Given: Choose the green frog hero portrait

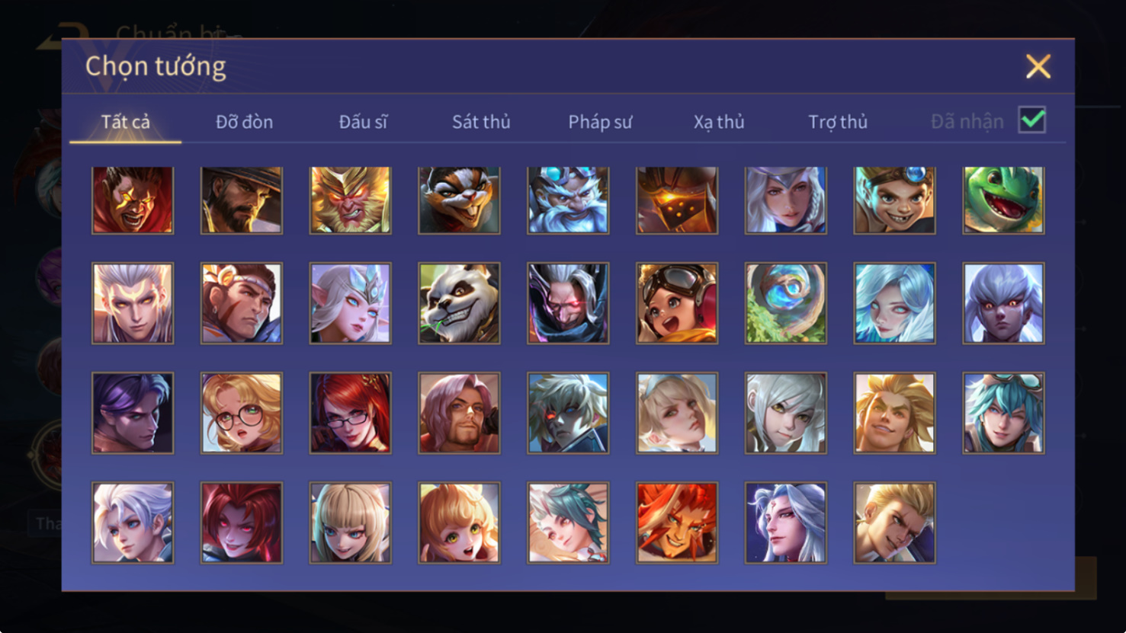Looking at the screenshot, I should [1003, 200].
